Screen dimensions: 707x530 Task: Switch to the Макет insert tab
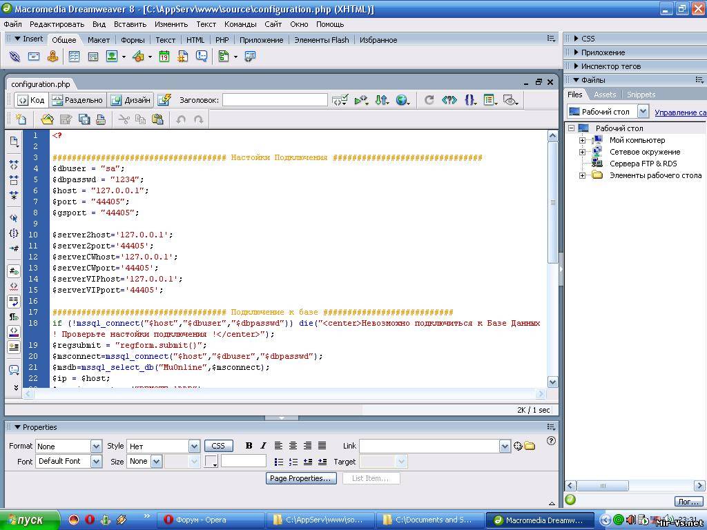click(99, 40)
